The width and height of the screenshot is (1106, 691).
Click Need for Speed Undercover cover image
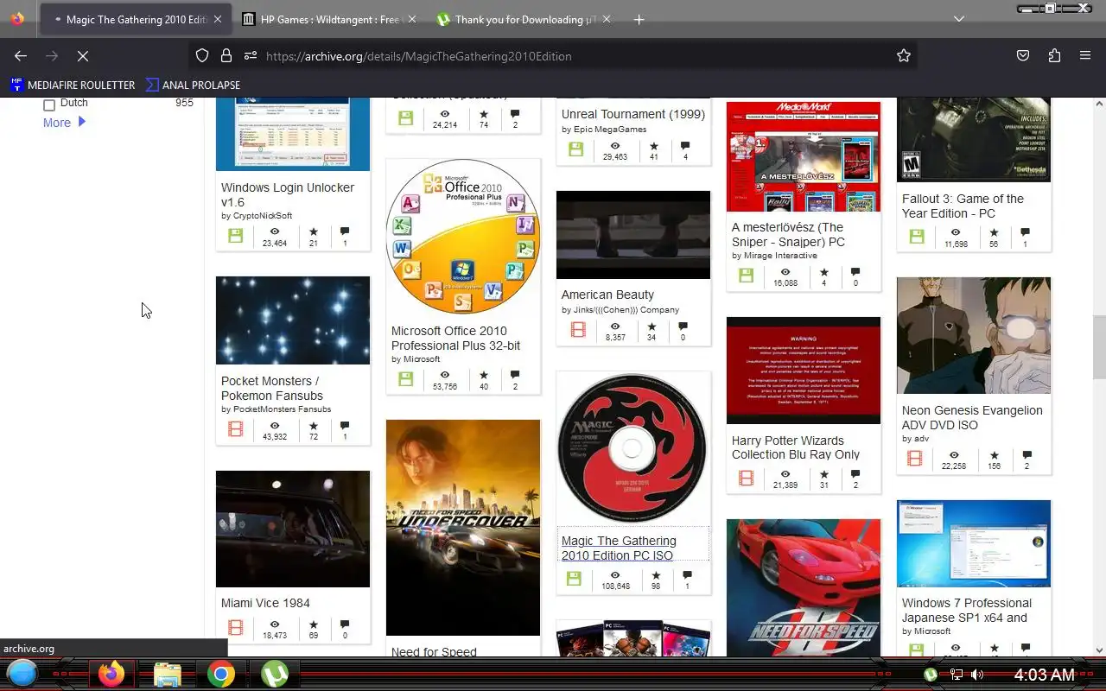pos(463,528)
